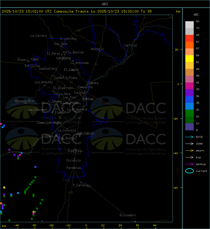This screenshot has width=210, height=229.
Task: Select the brown swatch above 45 dBZ
Action: (189, 72)
